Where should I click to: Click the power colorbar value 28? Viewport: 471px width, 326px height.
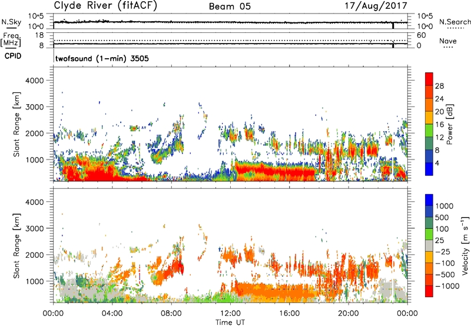pyautogui.click(x=439, y=86)
